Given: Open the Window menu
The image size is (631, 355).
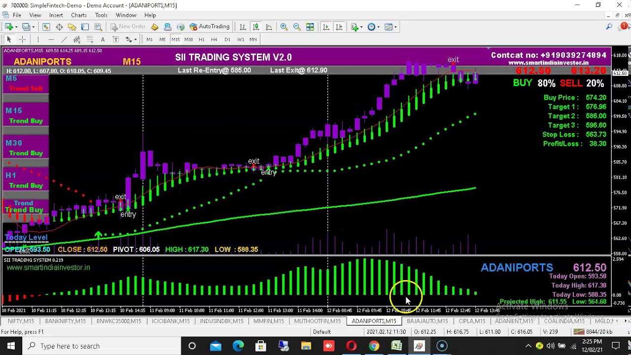Looking at the screenshot, I should click(126, 15).
